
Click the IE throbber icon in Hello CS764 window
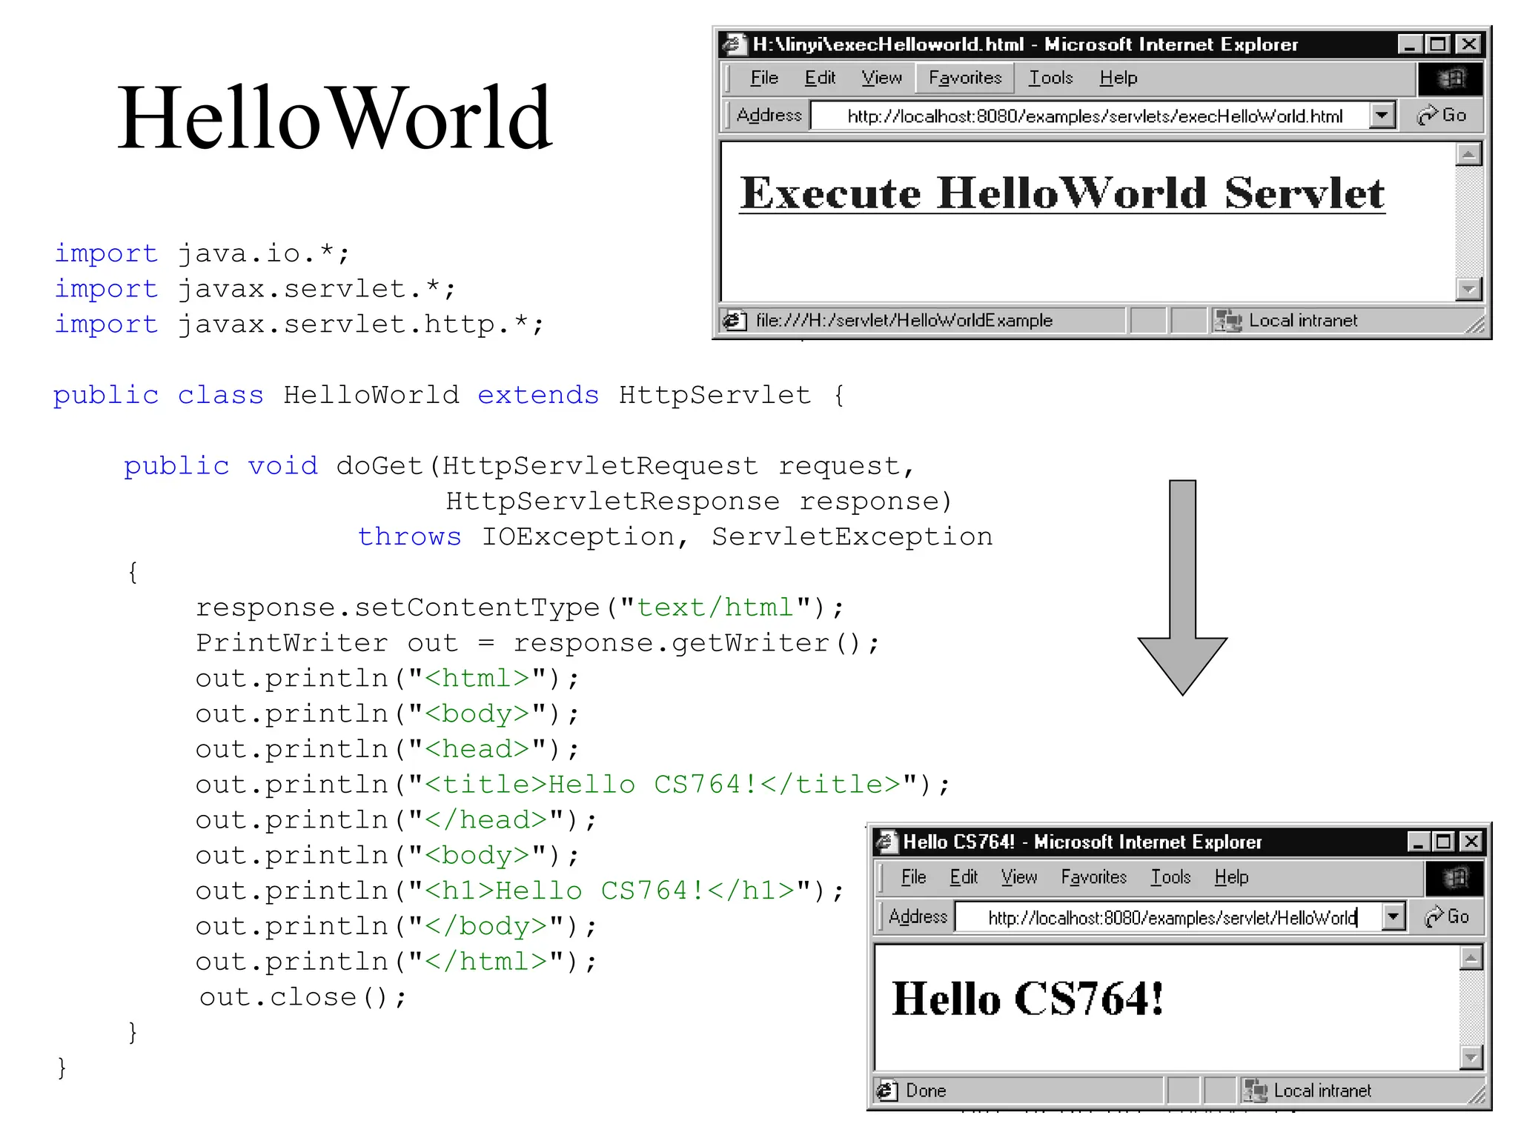click(x=1455, y=879)
